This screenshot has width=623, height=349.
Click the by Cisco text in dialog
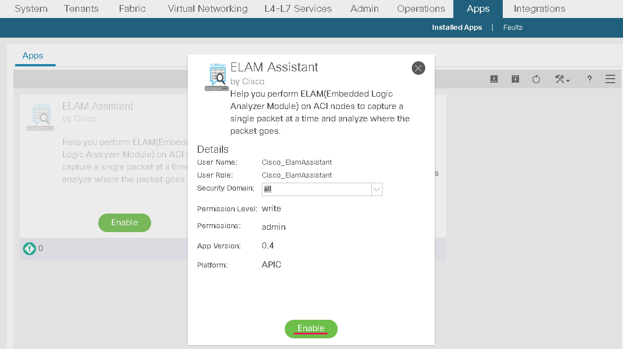point(247,81)
